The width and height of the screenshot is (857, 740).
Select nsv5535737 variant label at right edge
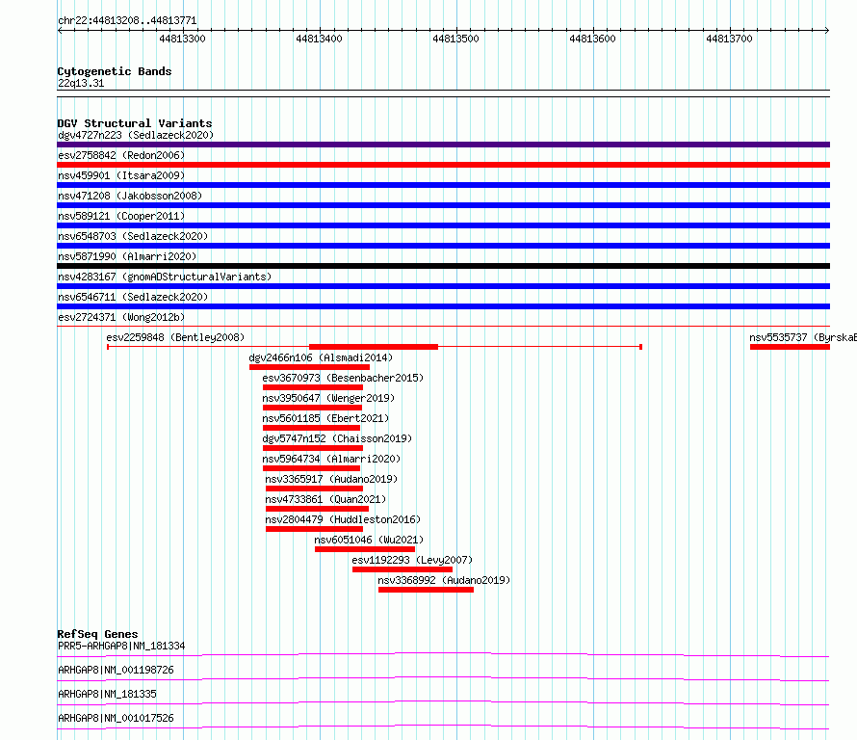tap(803, 337)
